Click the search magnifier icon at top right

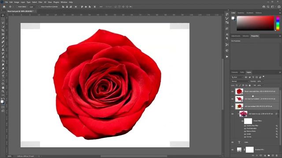[268, 7]
